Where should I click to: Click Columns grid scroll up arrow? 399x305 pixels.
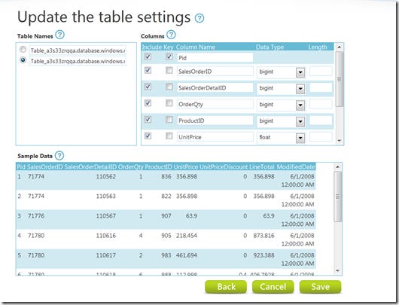[340, 47]
